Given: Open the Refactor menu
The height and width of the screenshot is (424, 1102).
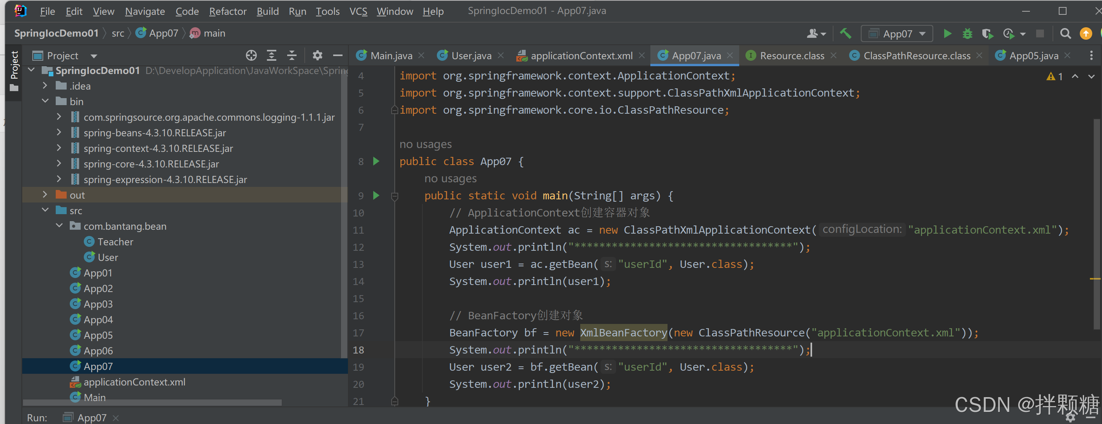Looking at the screenshot, I should click(x=228, y=12).
